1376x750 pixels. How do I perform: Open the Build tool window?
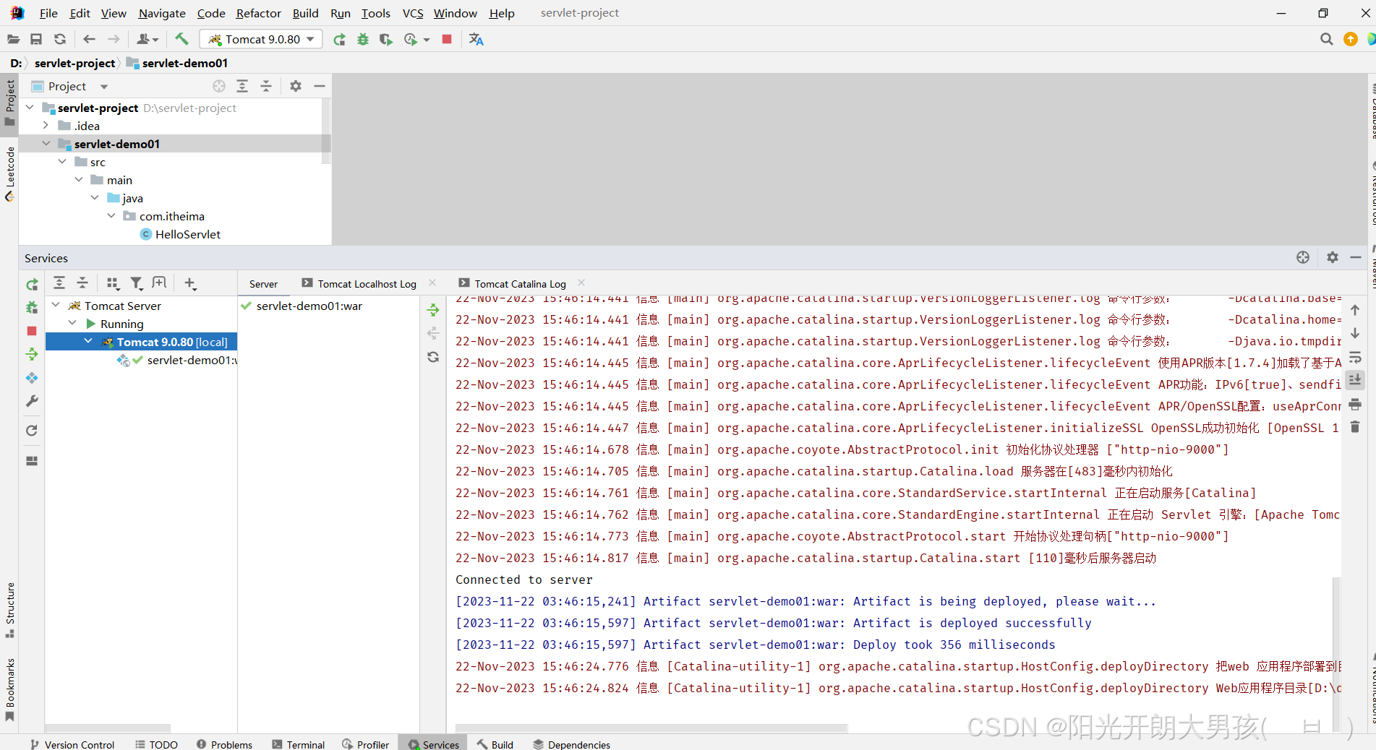[495, 744]
